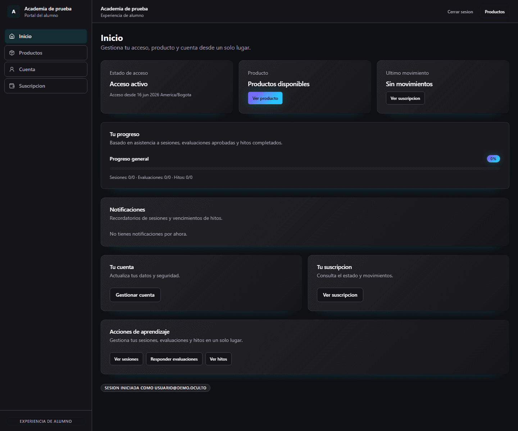Screen dimensions: 518x431
Task: Click the Ver sesiones button
Action: click(126, 359)
